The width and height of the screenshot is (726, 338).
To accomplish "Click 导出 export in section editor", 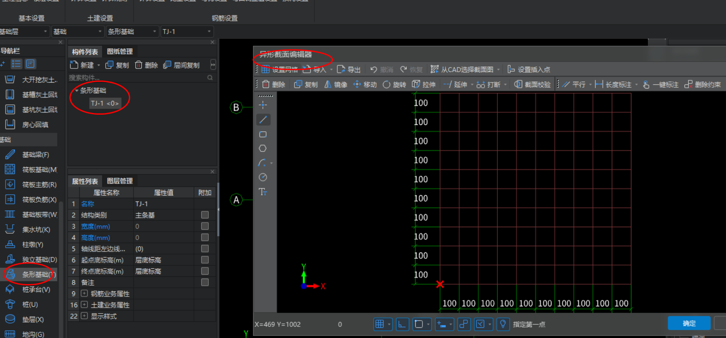I will 348,69.
